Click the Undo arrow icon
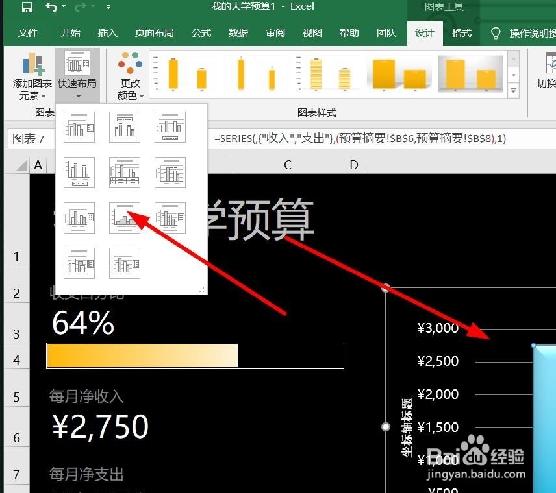 [x=51, y=7]
